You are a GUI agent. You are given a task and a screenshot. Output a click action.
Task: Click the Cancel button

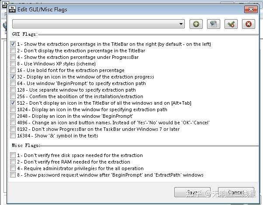(235, 192)
